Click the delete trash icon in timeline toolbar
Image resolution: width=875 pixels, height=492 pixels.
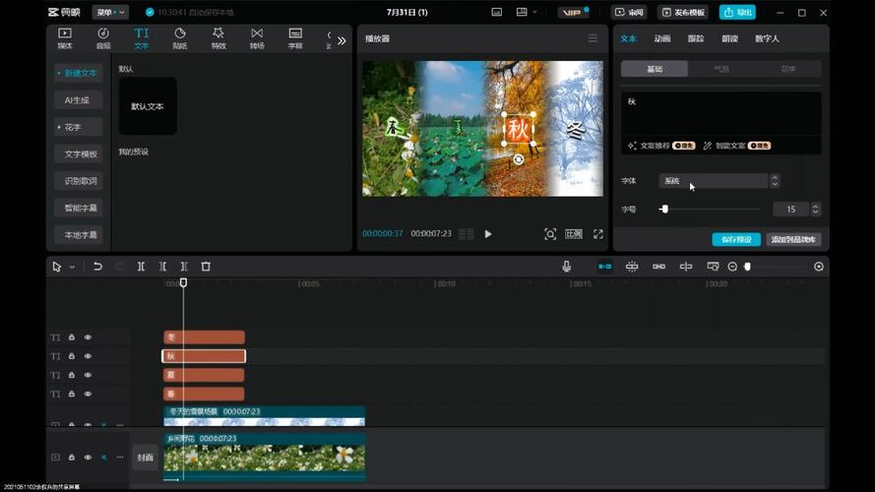[x=206, y=267]
